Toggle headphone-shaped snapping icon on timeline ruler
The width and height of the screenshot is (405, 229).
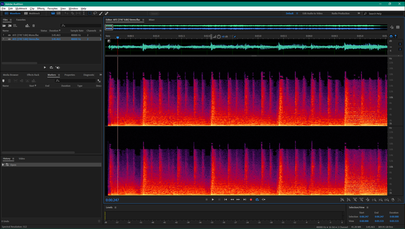(x=391, y=36)
